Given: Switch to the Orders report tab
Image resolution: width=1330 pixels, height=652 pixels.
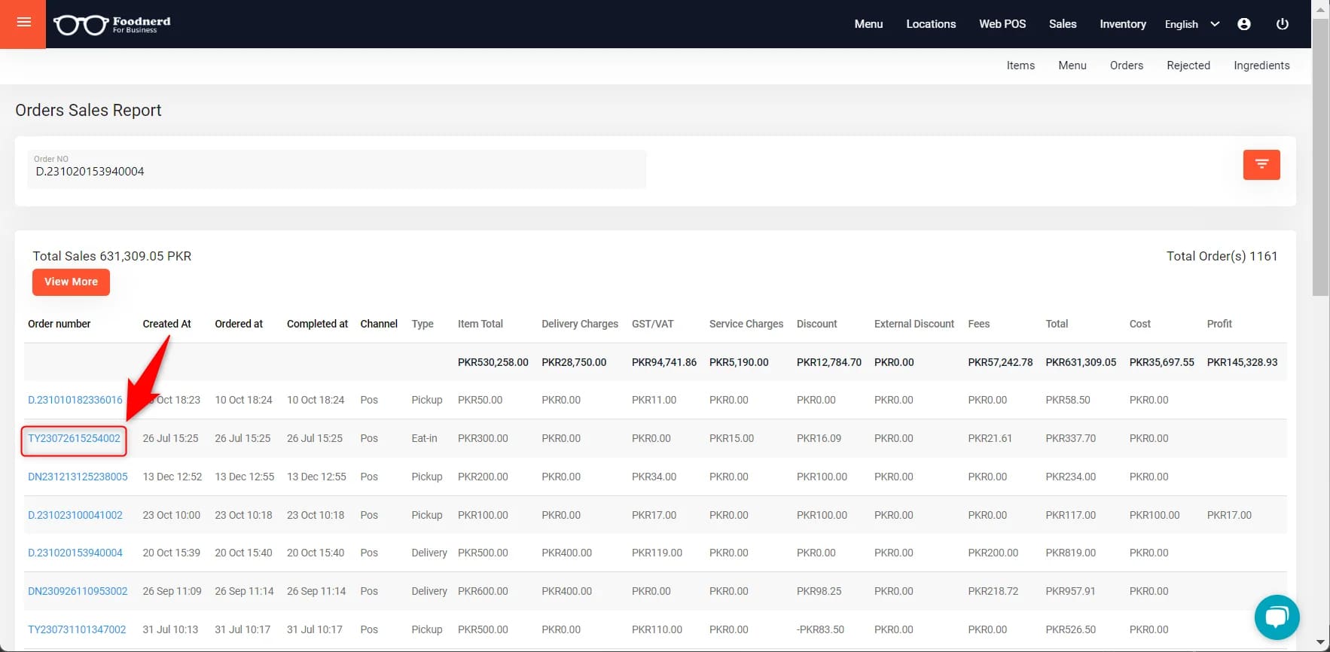Looking at the screenshot, I should click(x=1127, y=66).
